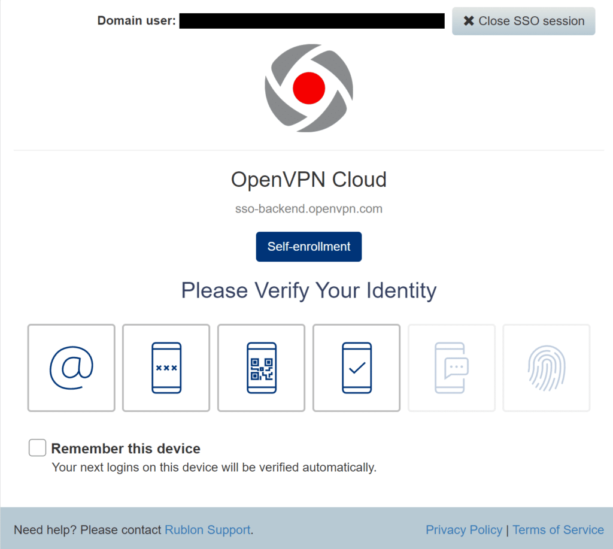Click the redacted Domain user field
This screenshot has width=613, height=549.
tap(311, 21)
